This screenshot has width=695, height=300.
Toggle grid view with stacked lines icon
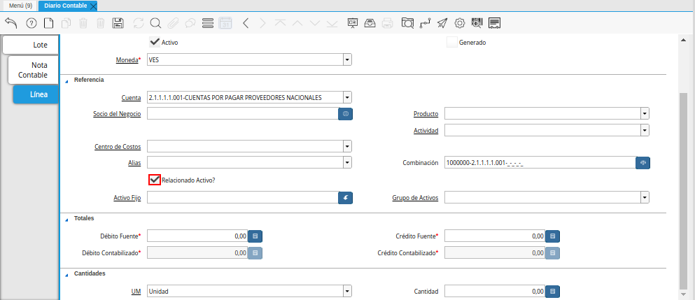207,23
